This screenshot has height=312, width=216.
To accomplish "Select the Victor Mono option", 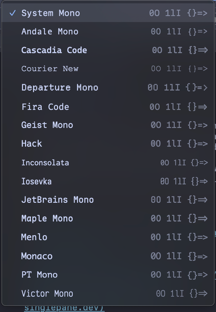I will coord(47,294).
